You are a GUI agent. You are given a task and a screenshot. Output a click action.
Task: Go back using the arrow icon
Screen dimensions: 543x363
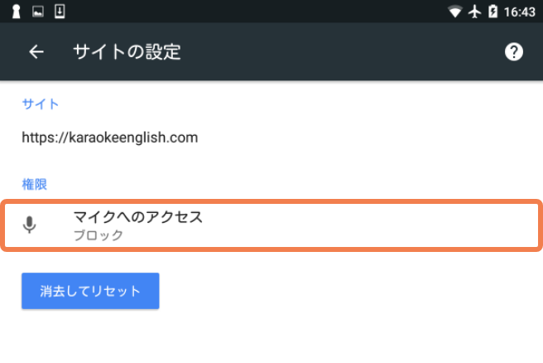pos(36,52)
